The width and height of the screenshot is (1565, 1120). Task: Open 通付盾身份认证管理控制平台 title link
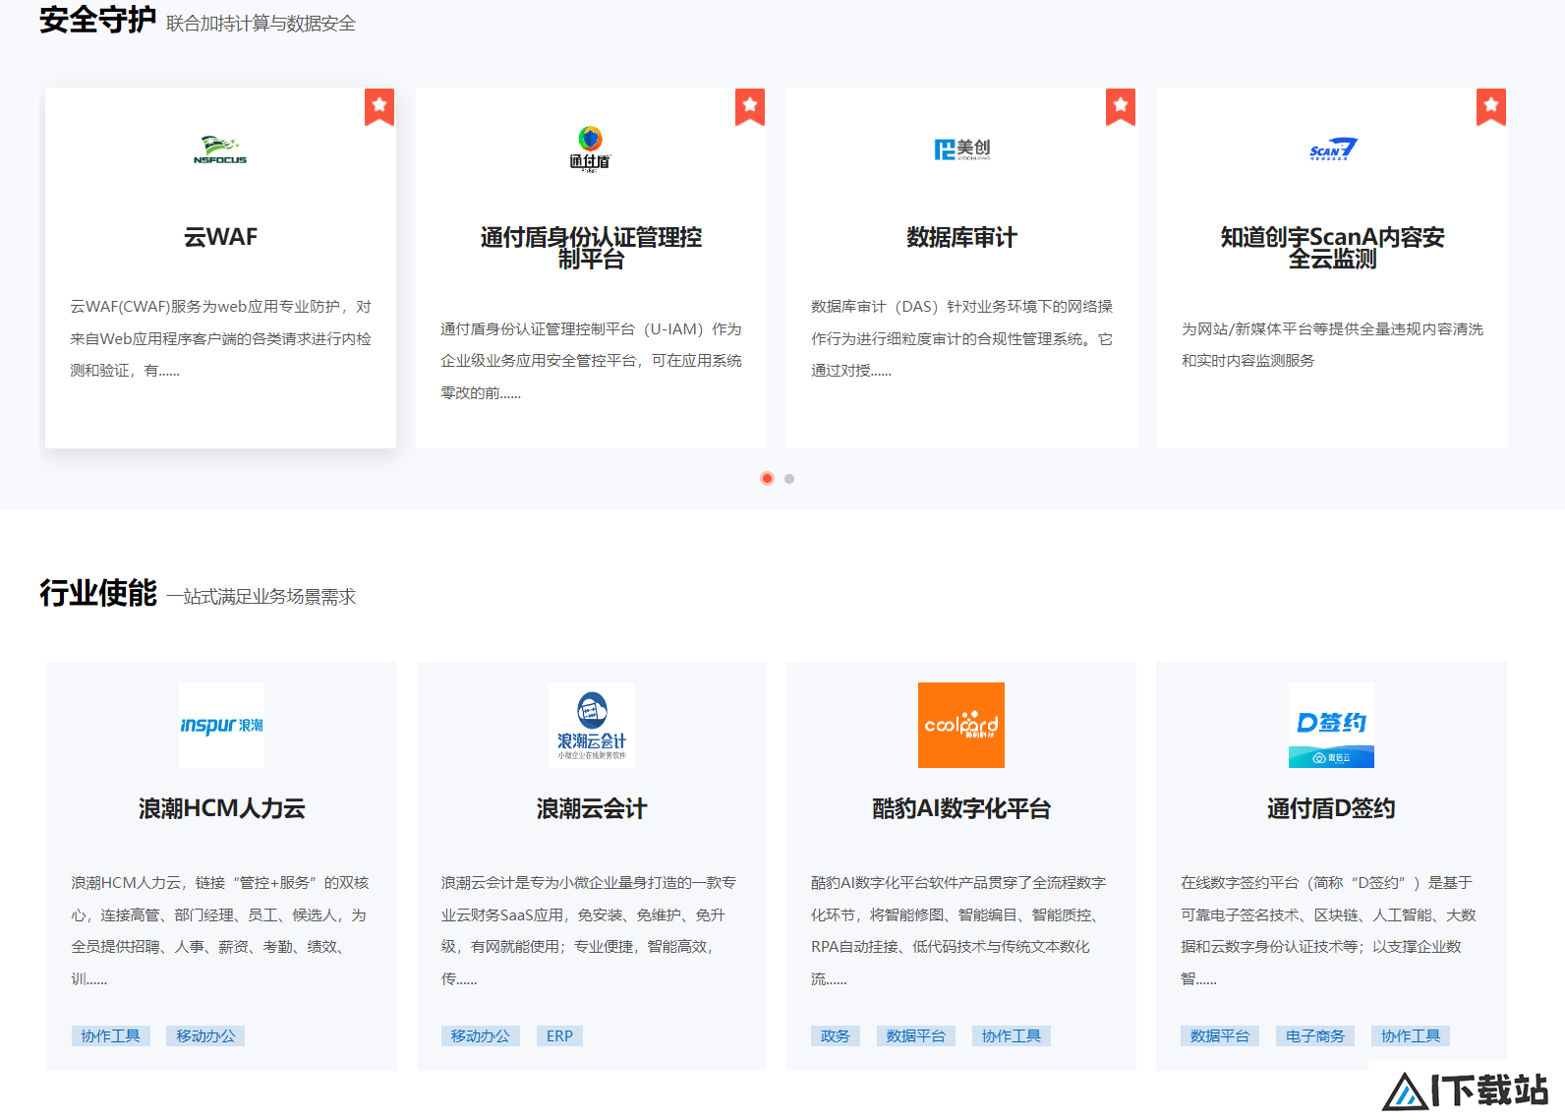pyautogui.click(x=591, y=248)
